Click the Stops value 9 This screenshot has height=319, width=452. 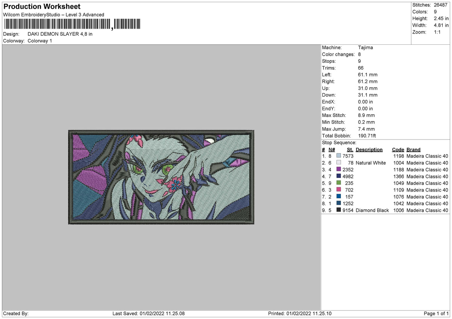coord(360,61)
